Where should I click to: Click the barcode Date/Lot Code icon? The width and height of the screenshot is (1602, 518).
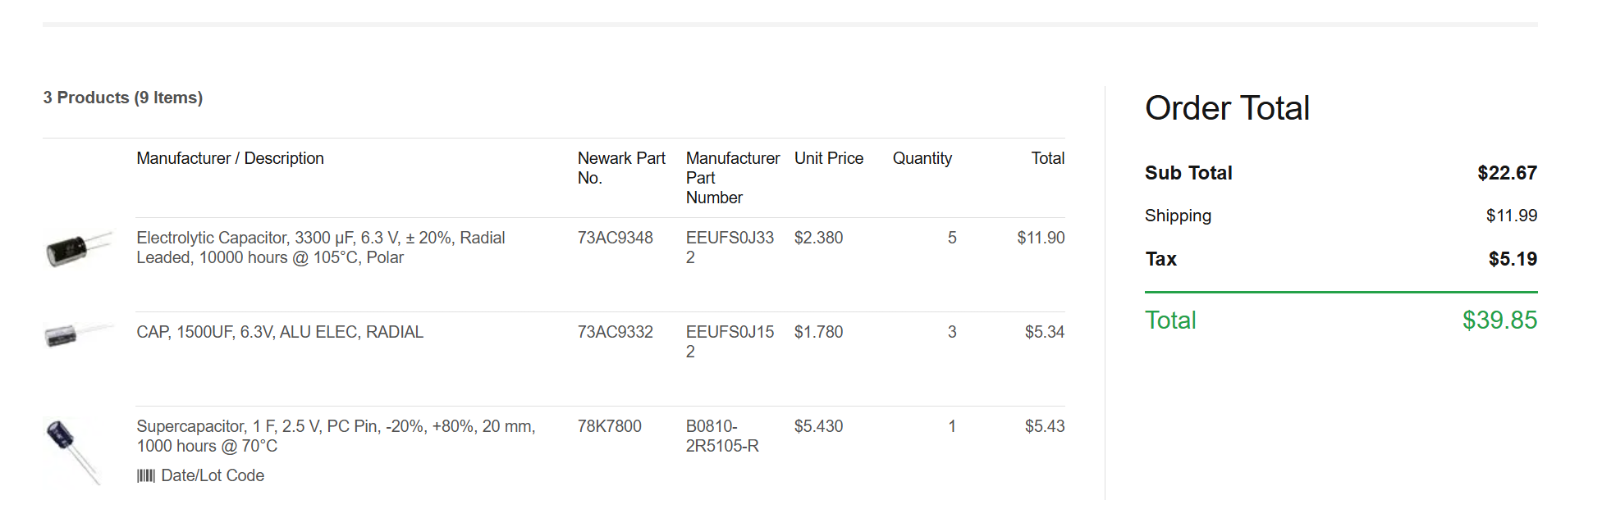click(145, 476)
